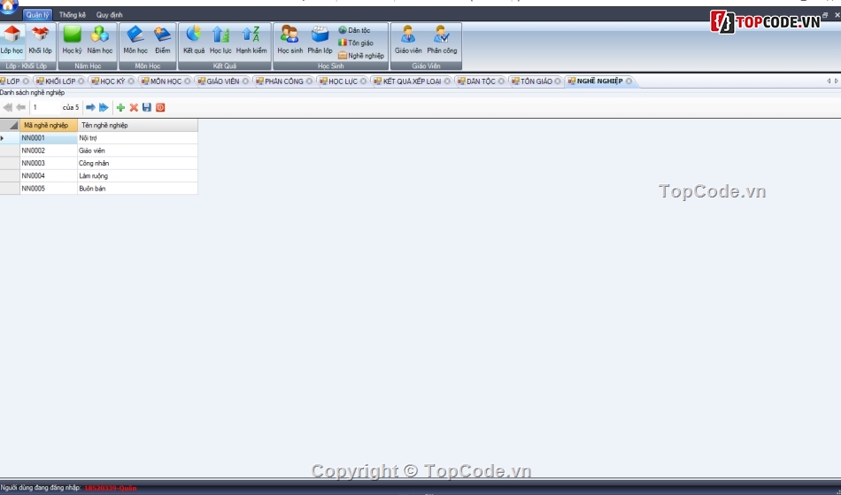Go to next record with blue arrow
Image resolution: width=841 pixels, height=495 pixels.
[90, 107]
